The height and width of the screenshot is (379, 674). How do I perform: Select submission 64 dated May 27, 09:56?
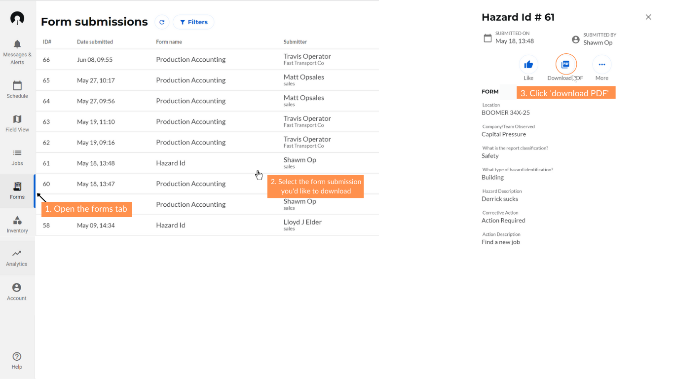pos(207,101)
